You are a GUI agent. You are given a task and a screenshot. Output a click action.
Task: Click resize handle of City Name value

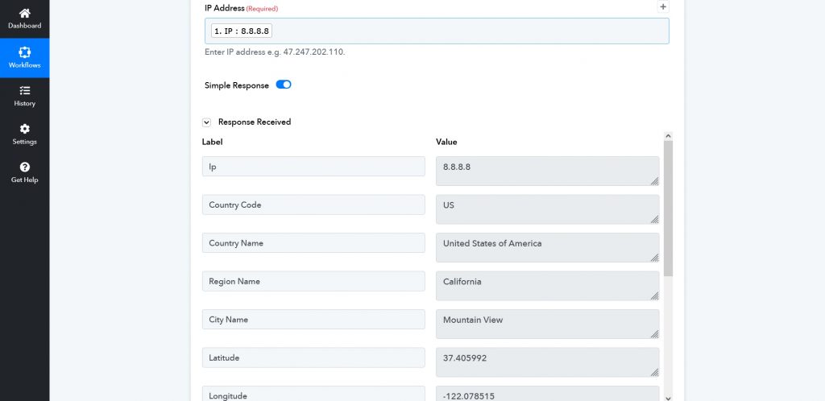click(654, 334)
